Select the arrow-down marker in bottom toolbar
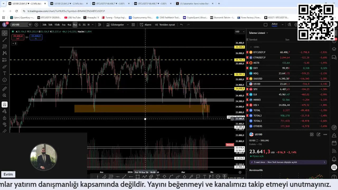 point(165,177)
